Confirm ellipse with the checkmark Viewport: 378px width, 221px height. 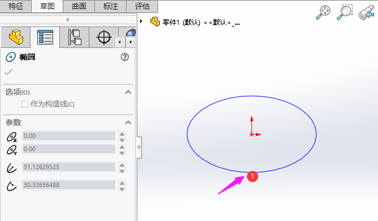click(x=8, y=72)
